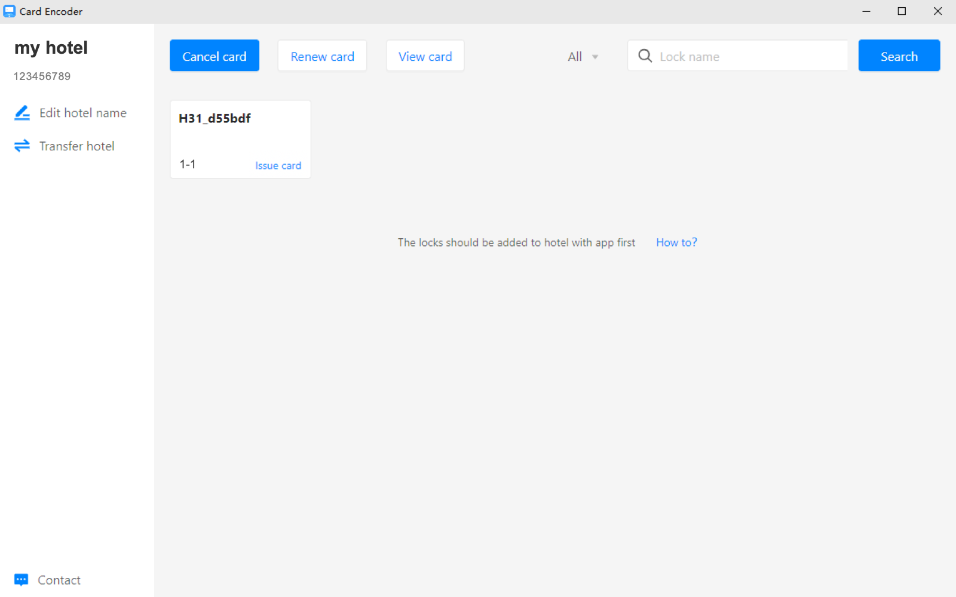Select Edit hotel name in the sidebar
956x597 pixels.
(71, 113)
